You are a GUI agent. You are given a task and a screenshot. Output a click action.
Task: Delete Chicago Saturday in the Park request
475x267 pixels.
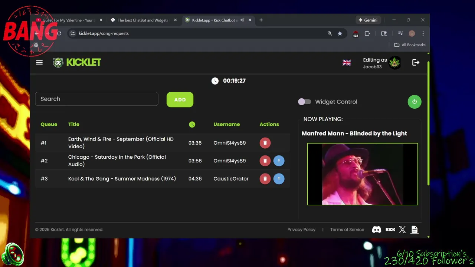pos(265,161)
